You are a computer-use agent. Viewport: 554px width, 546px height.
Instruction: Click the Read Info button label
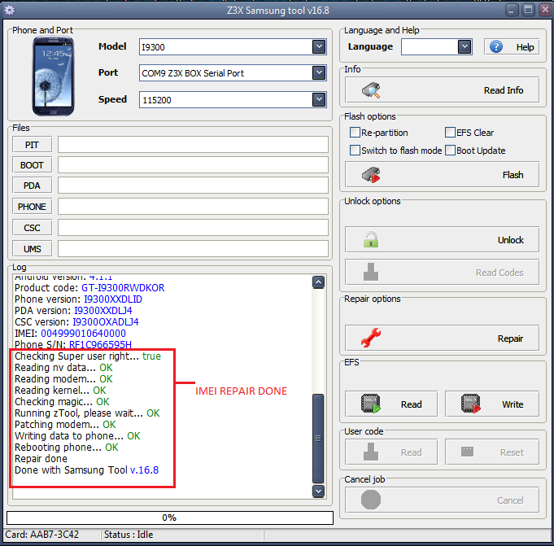click(504, 90)
